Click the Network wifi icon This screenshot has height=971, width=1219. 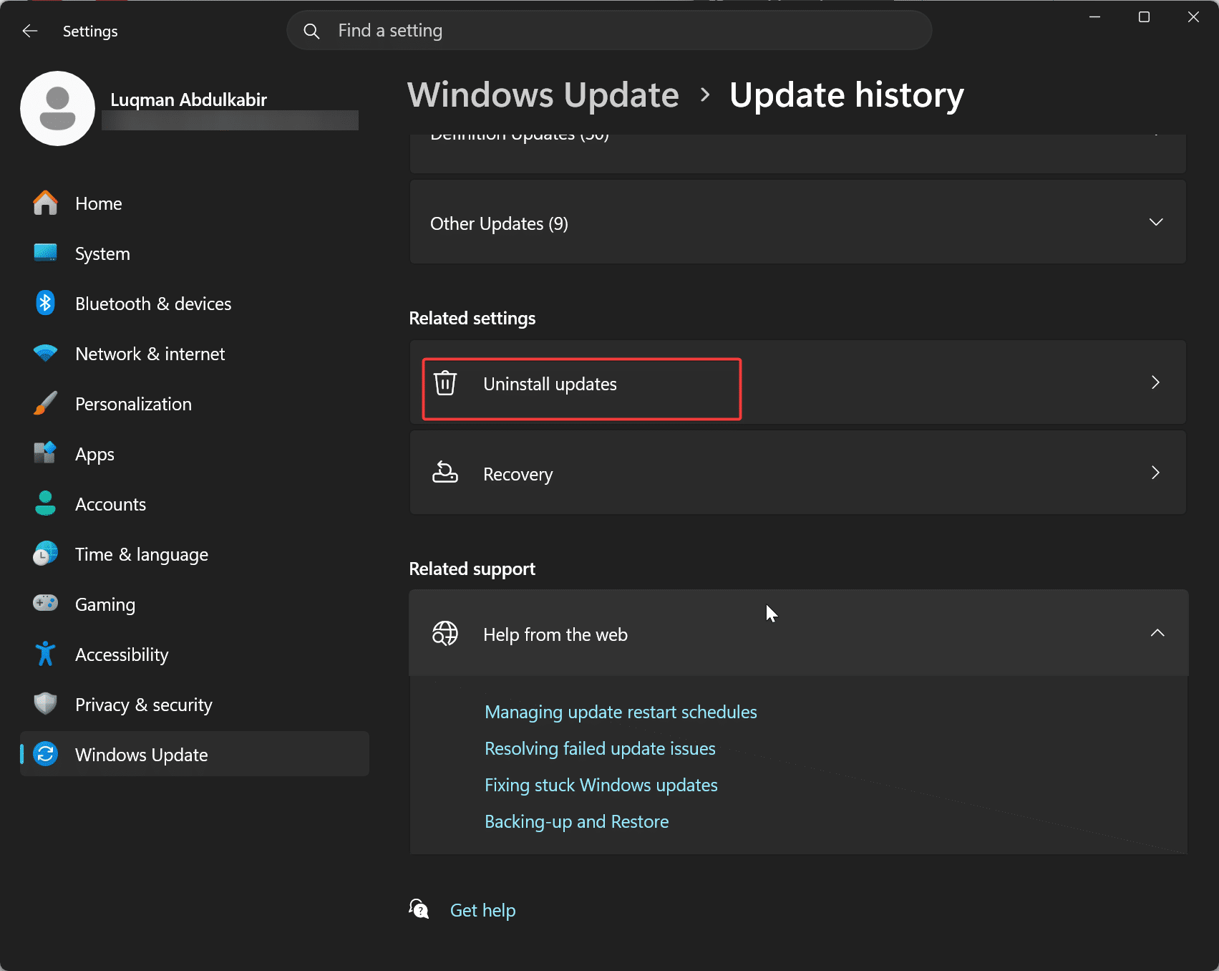click(45, 354)
